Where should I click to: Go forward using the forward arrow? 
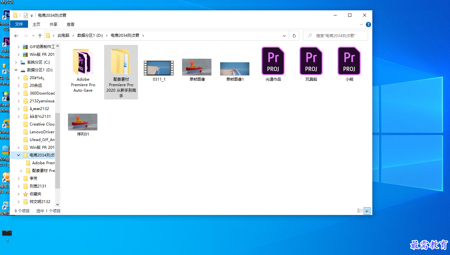click(26, 36)
